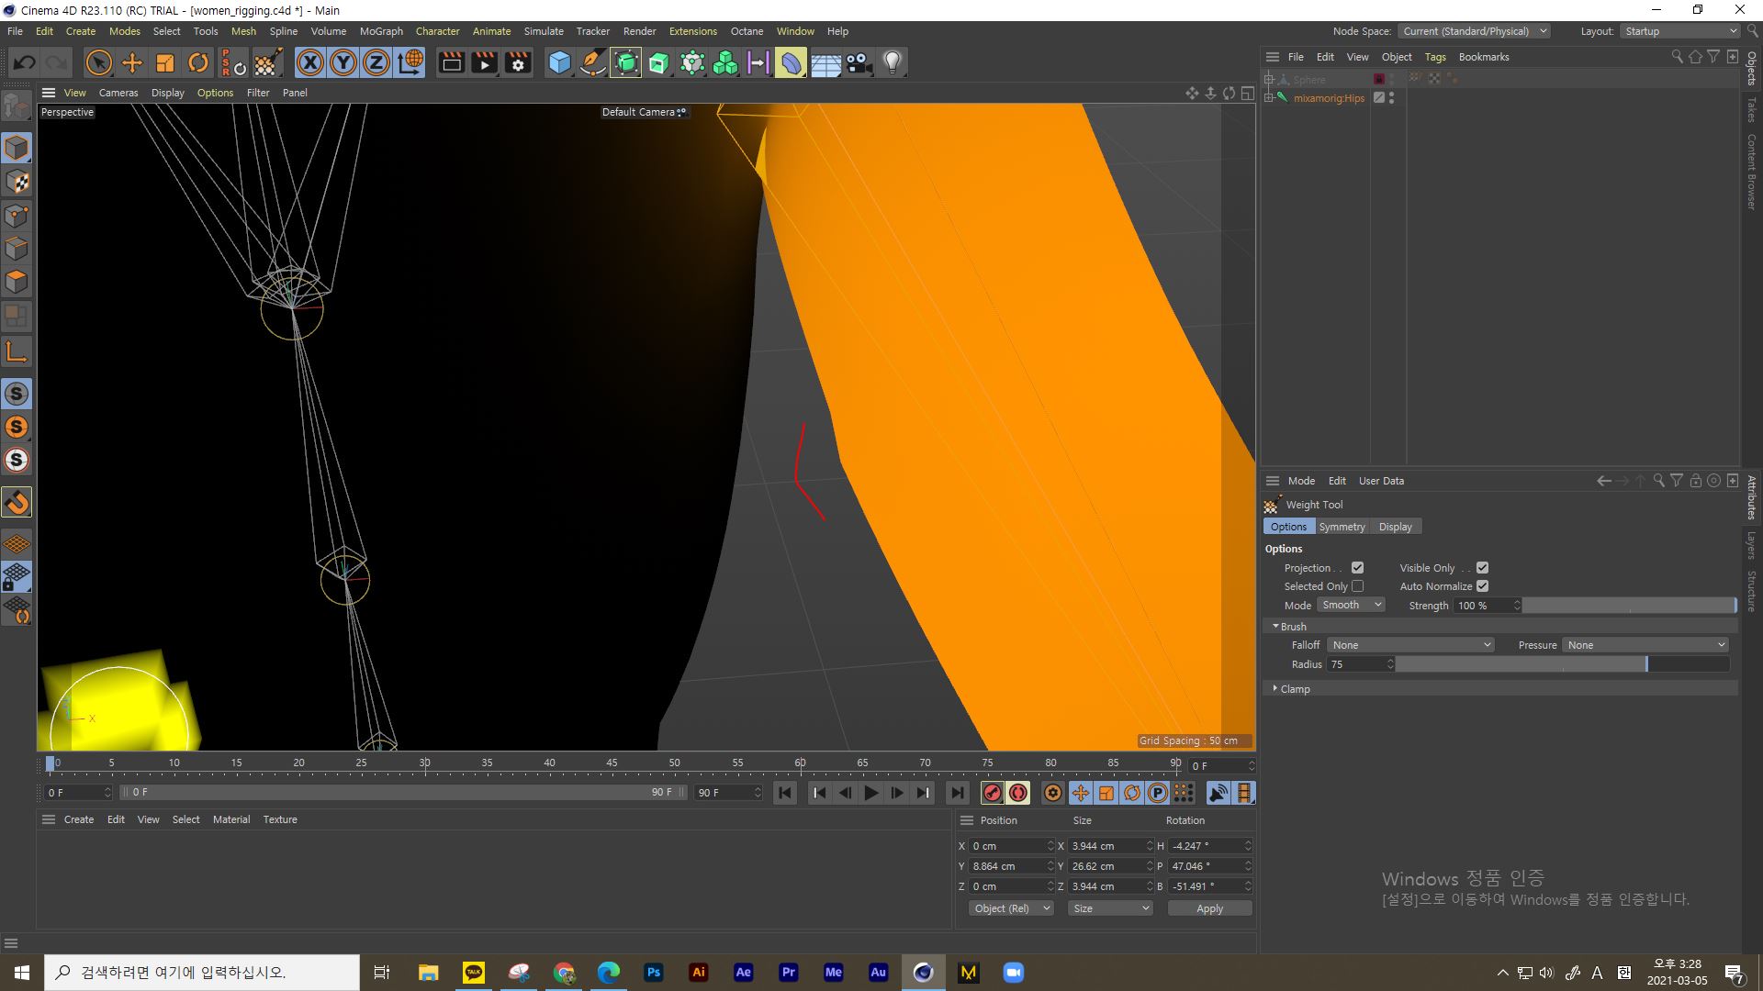1763x991 pixels.
Task: Open the Tags menu in Object Manager
Action: 1435,57
